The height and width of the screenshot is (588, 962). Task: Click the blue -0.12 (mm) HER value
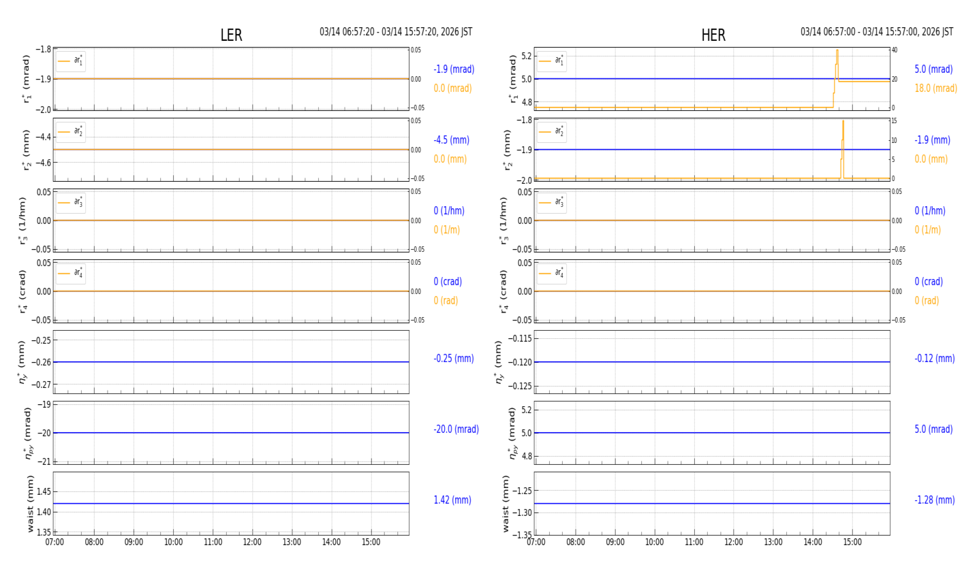click(x=934, y=359)
